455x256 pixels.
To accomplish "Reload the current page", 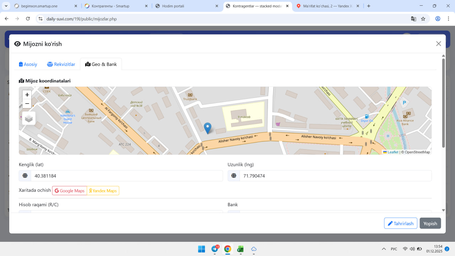I will [x=28, y=19].
